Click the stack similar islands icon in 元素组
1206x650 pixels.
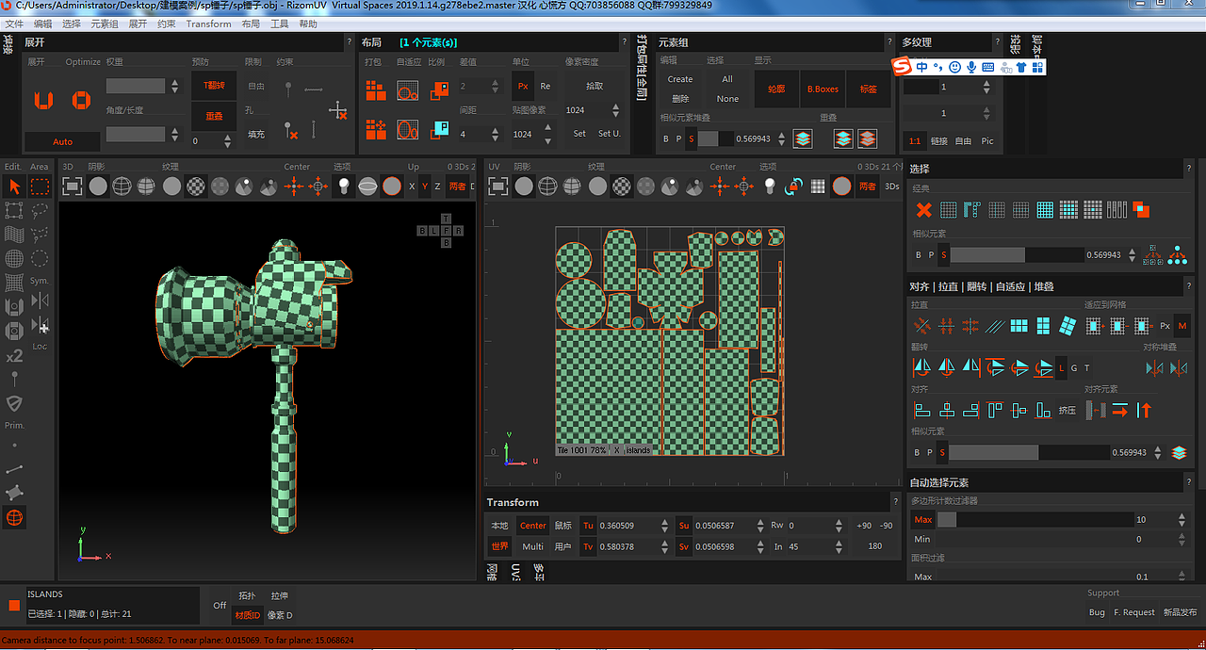[x=803, y=138]
